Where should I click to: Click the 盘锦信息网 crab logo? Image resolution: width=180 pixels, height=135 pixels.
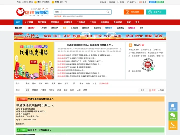[x=32, y=12]
